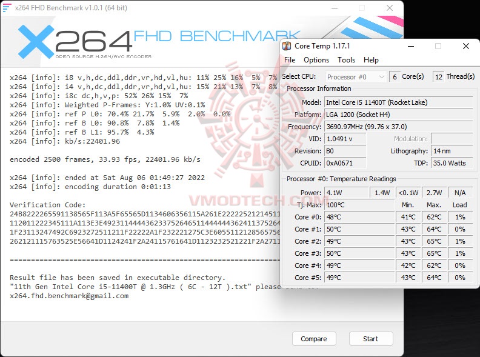Open the File menu in Core Temp
The image size is (480, 357).
point(290,60)
